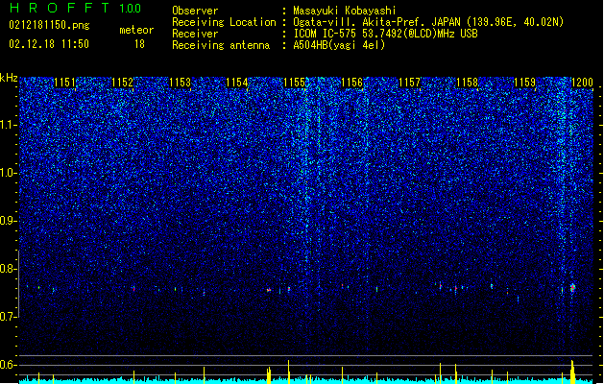This screenshot has width=604, height=384.
Task: Click time marker 1151
Action: pyautogui.click(x=64, y=83)
